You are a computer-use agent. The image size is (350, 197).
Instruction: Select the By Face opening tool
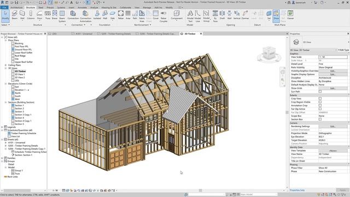tap(215, 16)
